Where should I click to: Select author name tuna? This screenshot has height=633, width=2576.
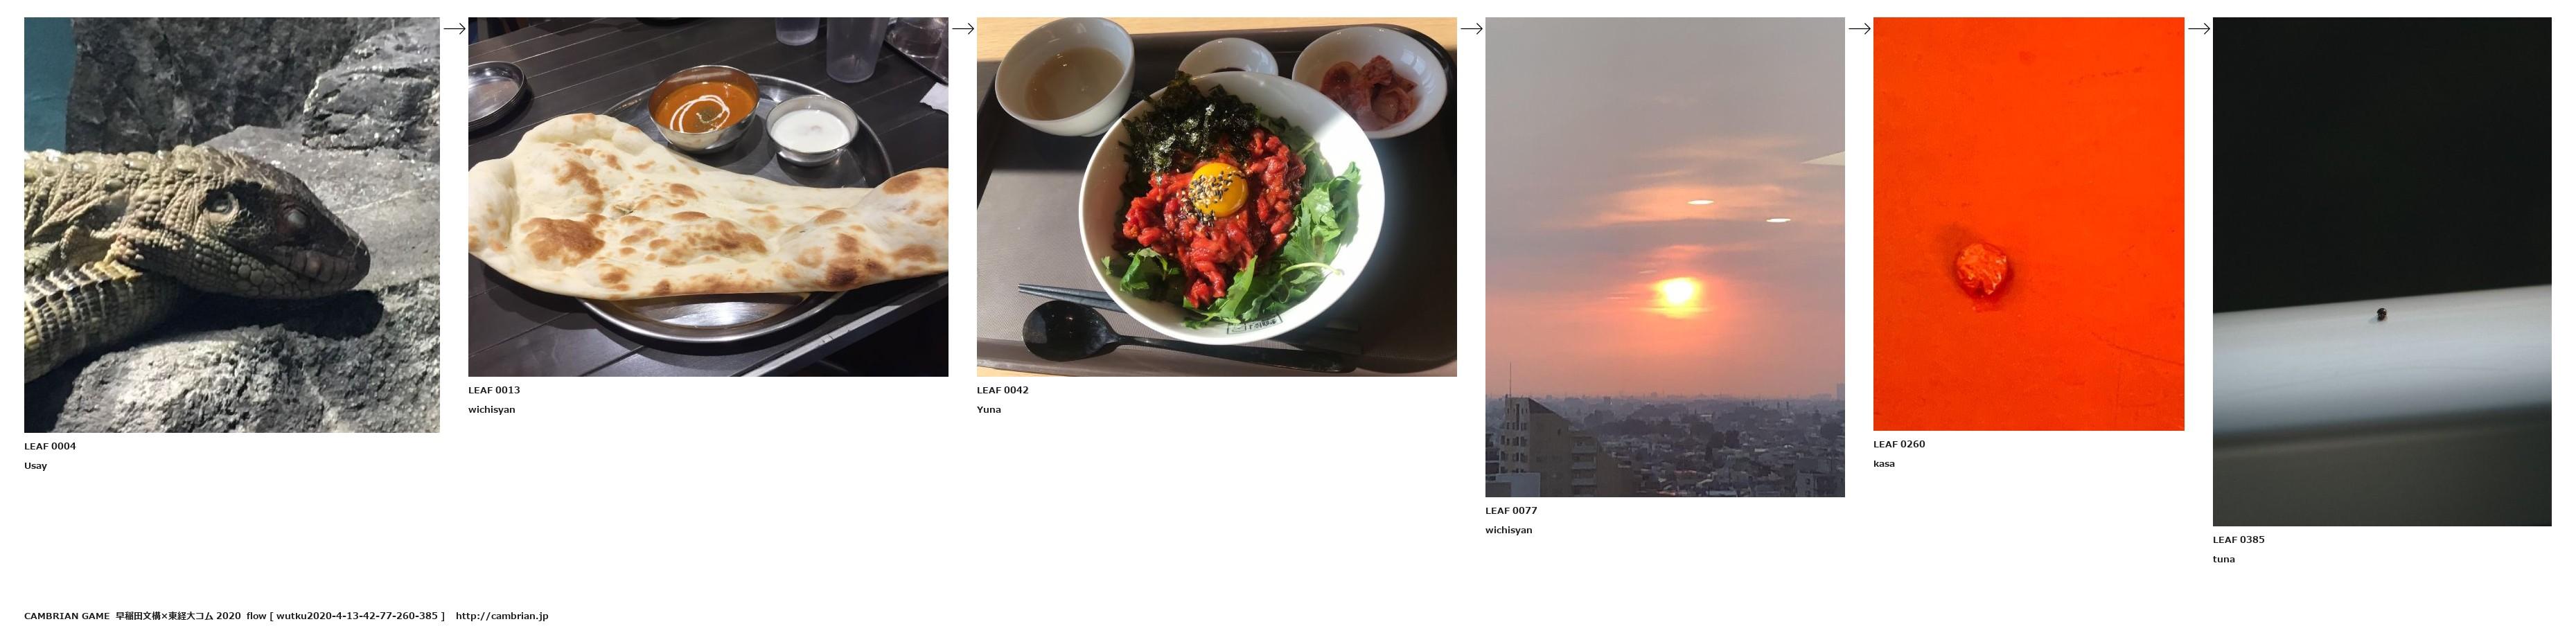(x=2224, y=560)
